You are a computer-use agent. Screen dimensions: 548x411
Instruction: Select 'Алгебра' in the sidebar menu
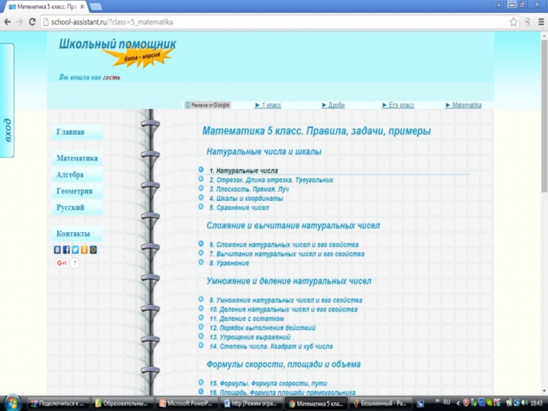(x=77, y=175)
